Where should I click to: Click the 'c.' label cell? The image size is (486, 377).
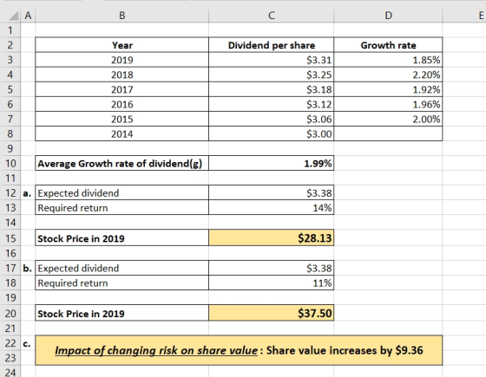click(x=28, y=343)
